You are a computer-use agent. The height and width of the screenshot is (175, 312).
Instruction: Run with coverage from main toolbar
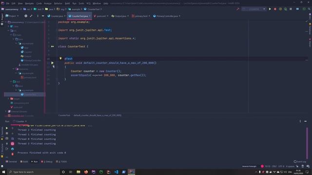[280, 9]
